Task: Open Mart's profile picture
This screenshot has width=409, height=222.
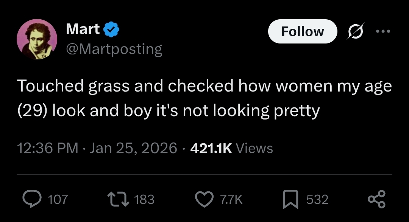Action: coord(37,39)
